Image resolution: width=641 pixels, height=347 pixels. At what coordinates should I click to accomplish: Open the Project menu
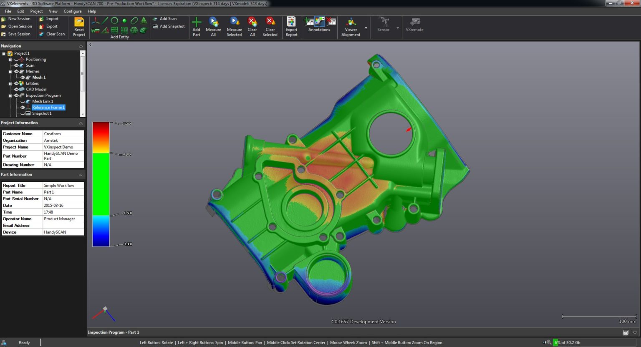point(36,11)
